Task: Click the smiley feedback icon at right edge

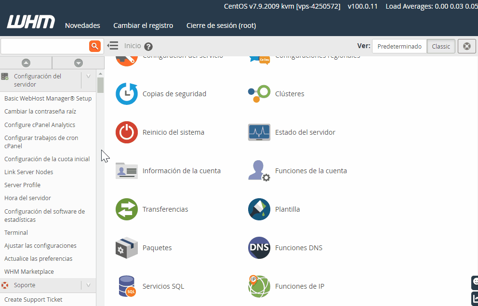Action: click(475, 282)
